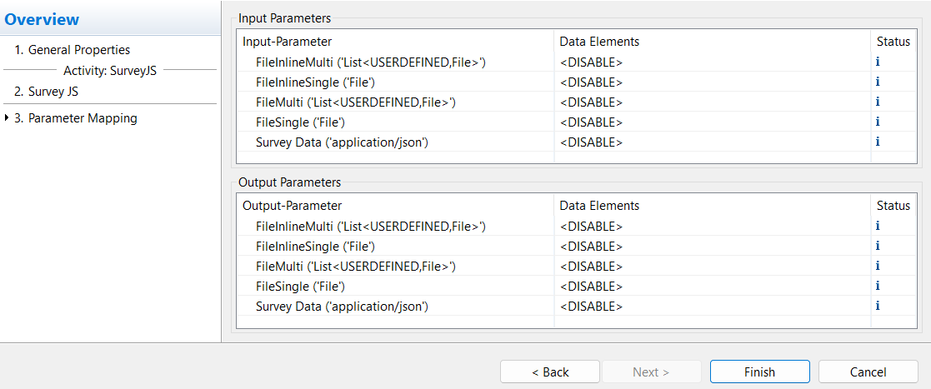Click status info icon for input FileInlineSingle
Screen dimensions: 931x389
(x=878, y=82)
